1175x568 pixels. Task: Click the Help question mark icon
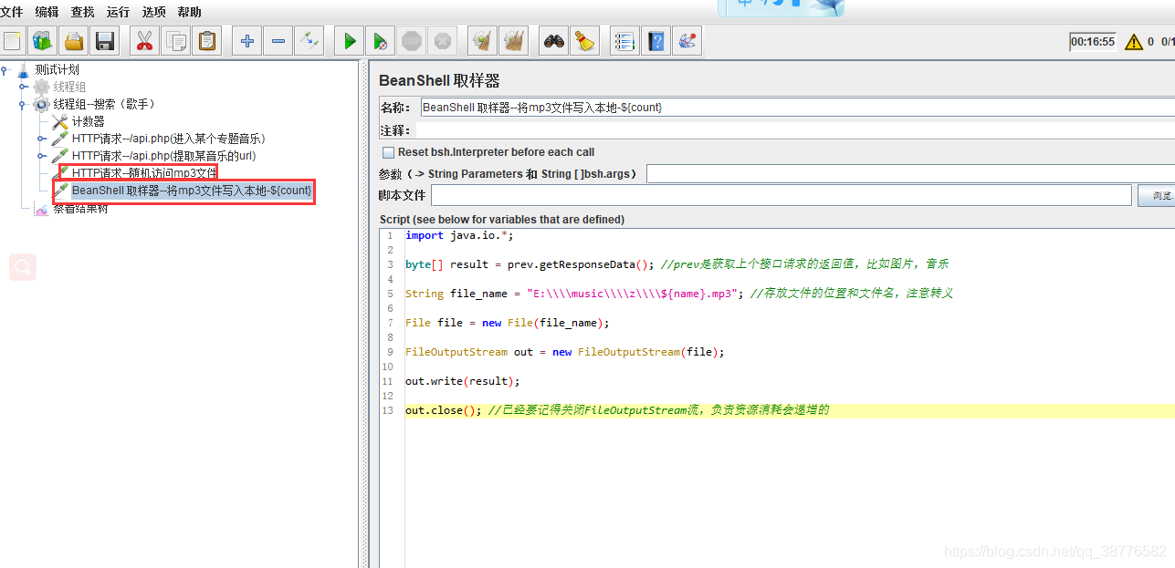pos(656,40)
